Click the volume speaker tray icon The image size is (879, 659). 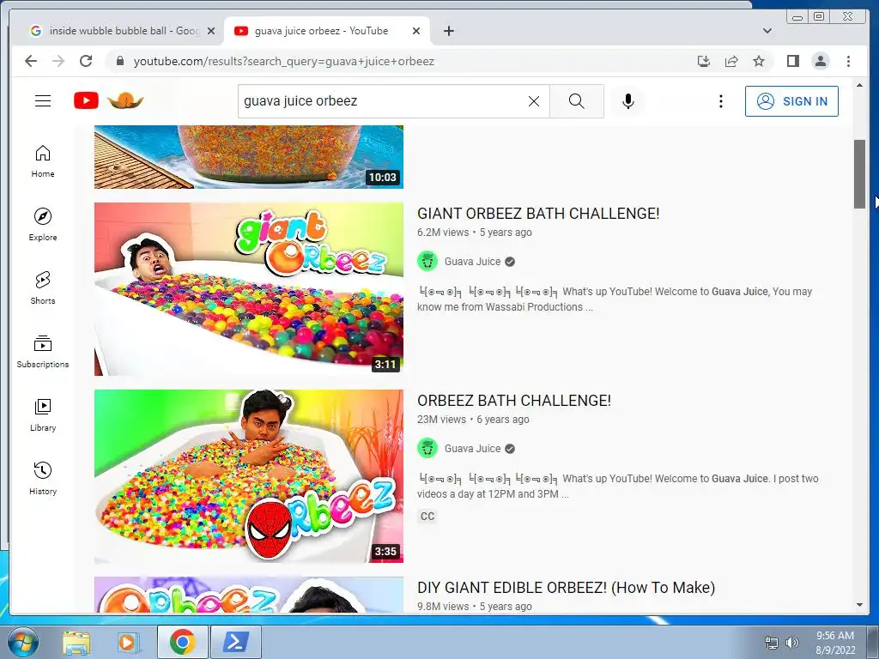[792, 643]
